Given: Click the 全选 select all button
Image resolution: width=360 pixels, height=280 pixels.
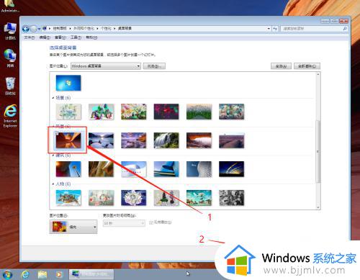Looking at the screenshot, I should click(281, 66).
